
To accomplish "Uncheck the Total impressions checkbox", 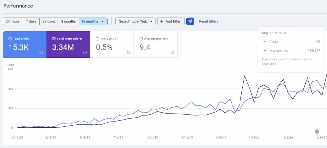I will tap(54, 39).
